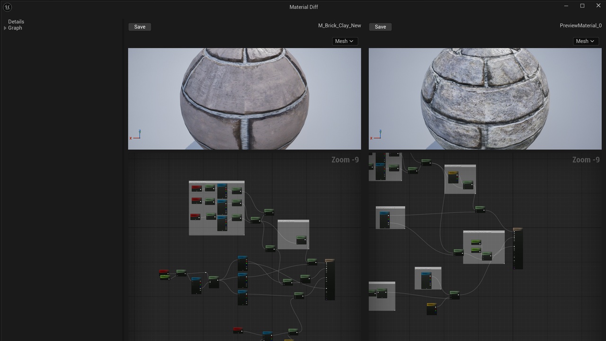Click the axis gizmo in right preview

click(376, 135)
